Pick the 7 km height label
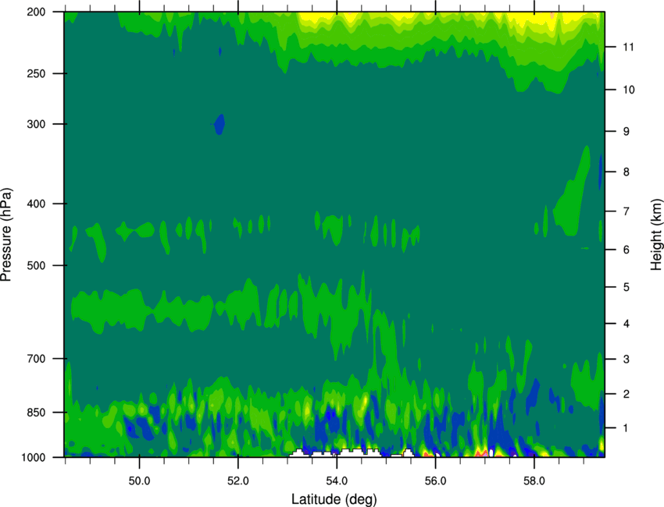664x507 pixels. (627, 211)
